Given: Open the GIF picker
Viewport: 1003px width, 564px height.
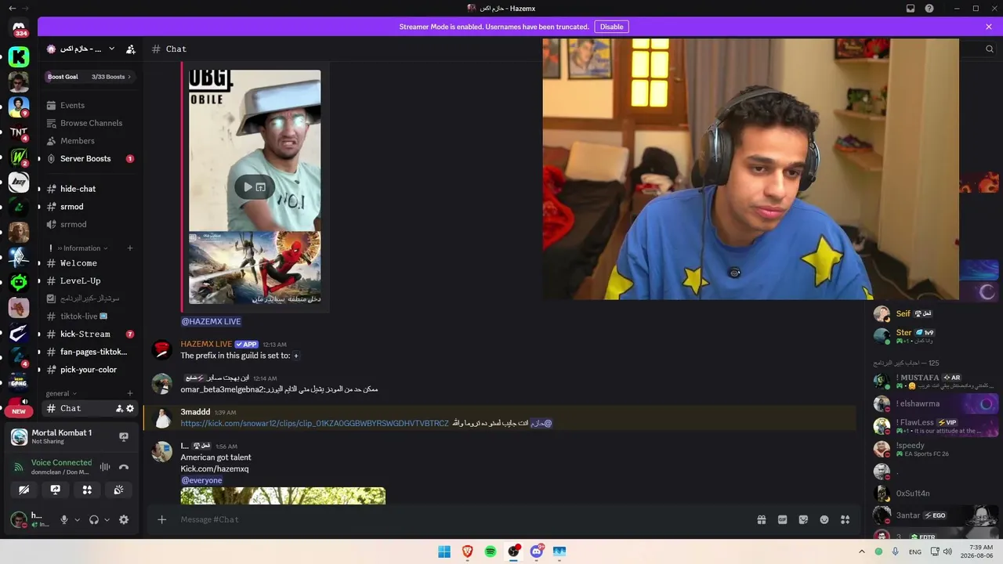Looking at the screenshot, I should 782,519.
